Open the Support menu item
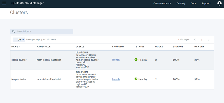224x103 pixels. (x=206, y=3)
